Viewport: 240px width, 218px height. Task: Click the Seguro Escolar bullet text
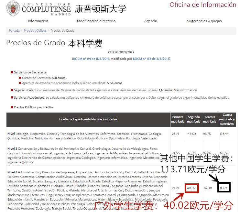coord(105,90)
